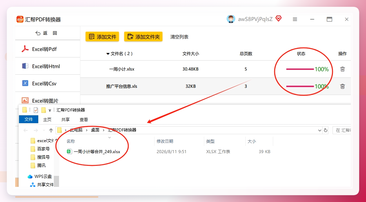Open the 主页 tab in Explorer window

(x=47, y=119)
